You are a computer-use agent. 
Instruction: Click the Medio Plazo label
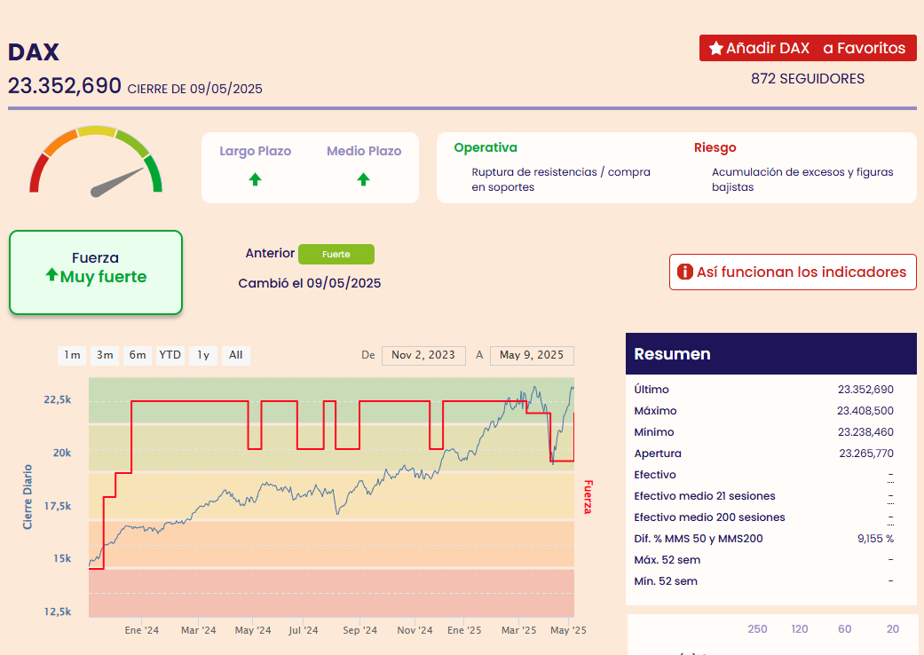364,151
